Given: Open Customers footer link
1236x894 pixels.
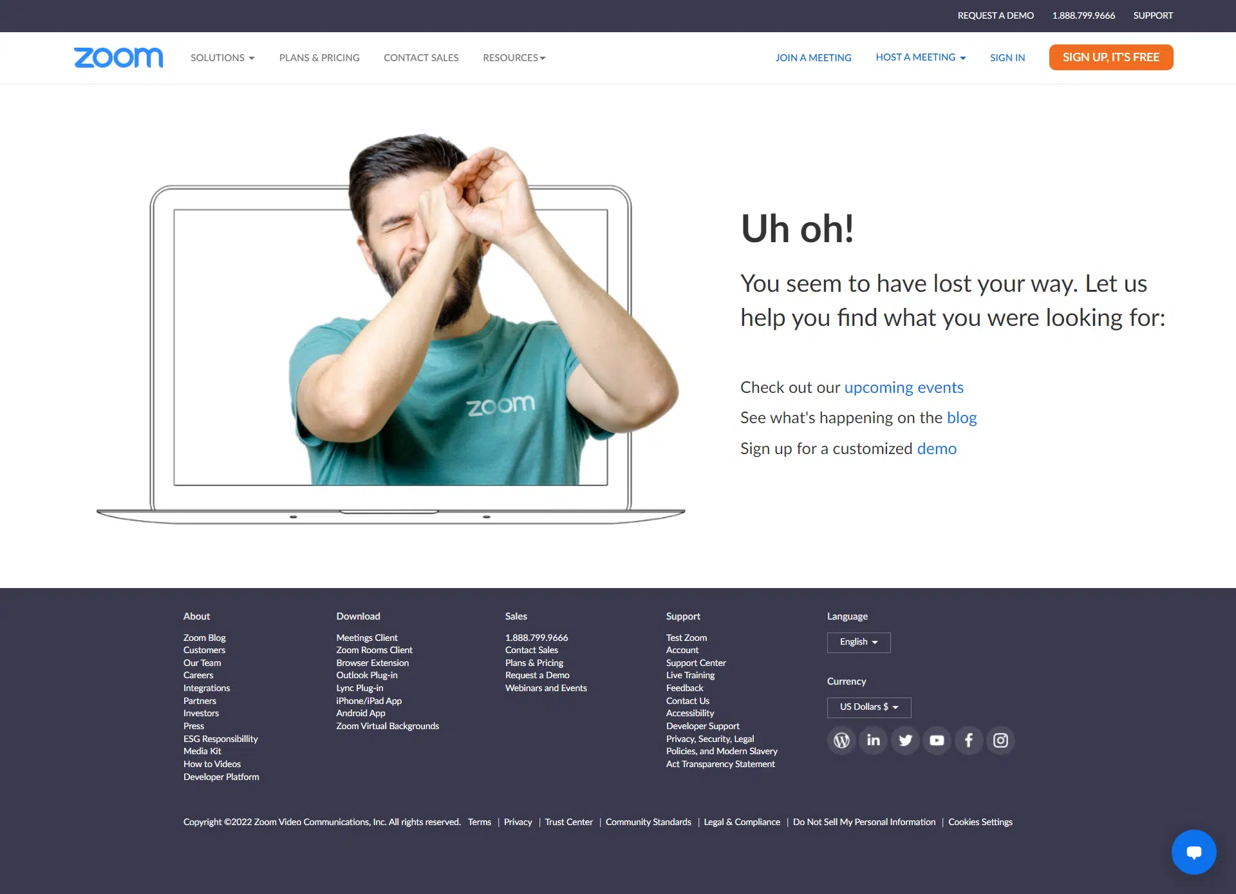Looking at the screenshot, I should click(204, 650).
